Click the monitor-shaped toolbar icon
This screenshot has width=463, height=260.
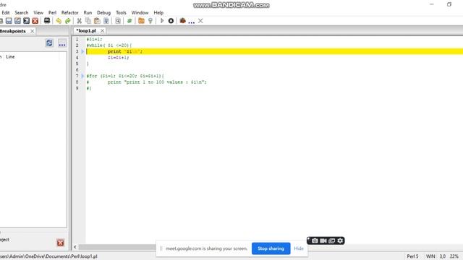click(x=47, y=21)
